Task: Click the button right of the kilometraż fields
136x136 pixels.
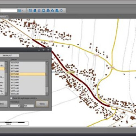Action: point(42,104)
